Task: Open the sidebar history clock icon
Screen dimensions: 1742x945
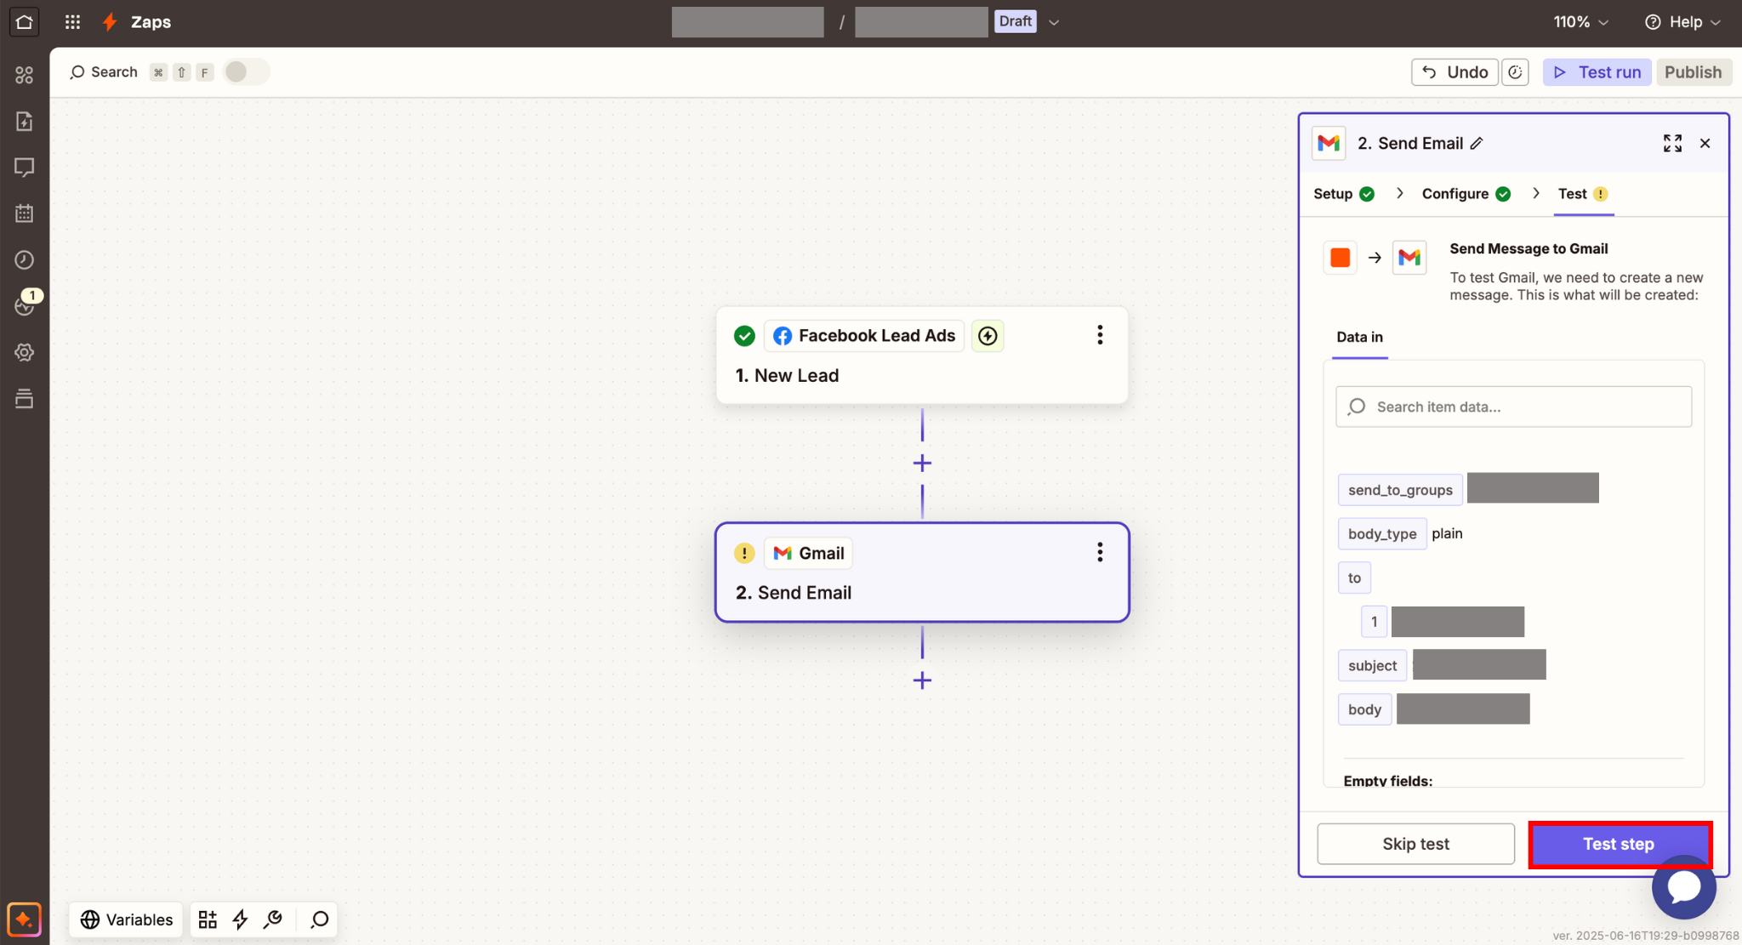Action: pos(25,259)
